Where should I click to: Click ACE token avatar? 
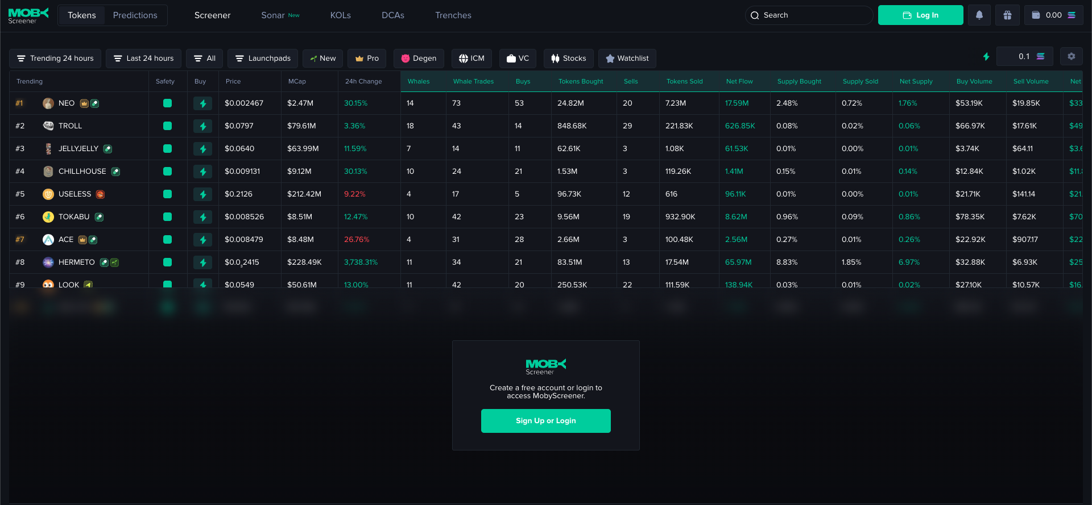(48, 240)
